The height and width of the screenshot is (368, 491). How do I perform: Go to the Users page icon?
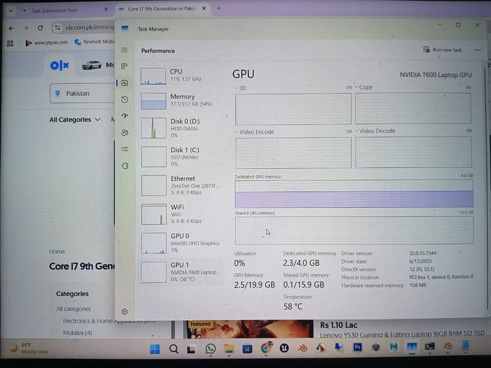tap(125, 132)
